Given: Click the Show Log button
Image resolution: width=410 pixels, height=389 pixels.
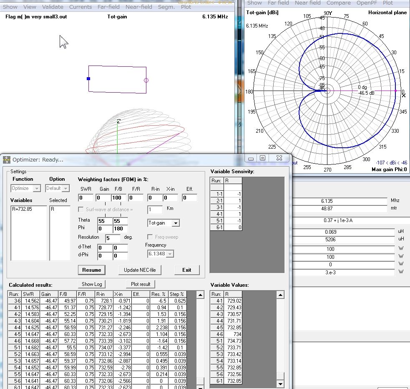Looking at the screenshot, I should pos(92,284).
